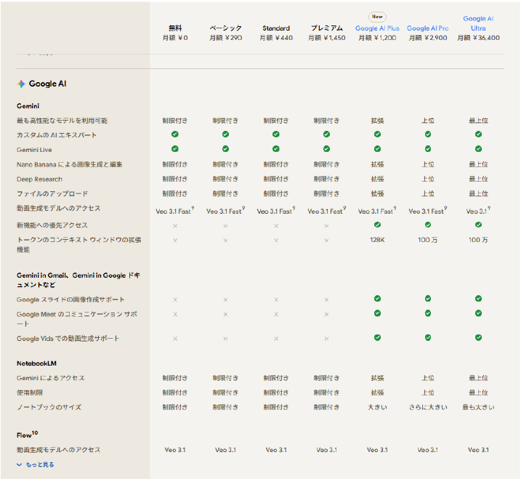
Task: Click Flow Veo 3.1 value in 無料 column
Action: pyautogui.click(x=174, y=450)
